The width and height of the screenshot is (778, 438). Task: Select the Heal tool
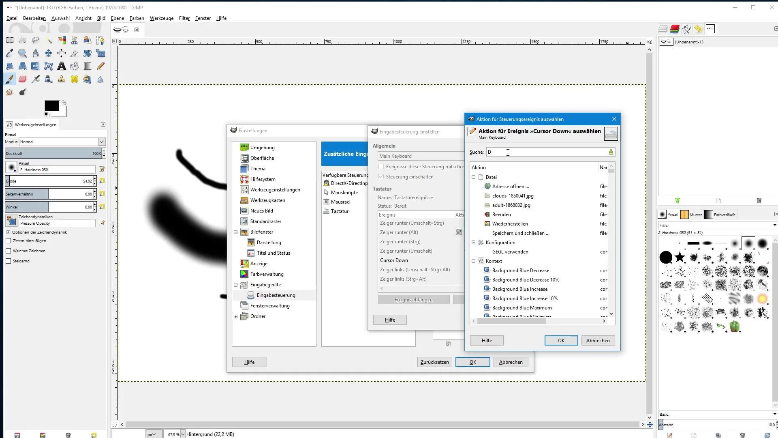(75, 79)
